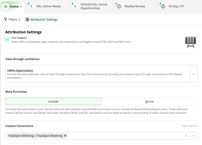
Task: Clear all Custom Conversions selections
Action: (x=186, y=136)
